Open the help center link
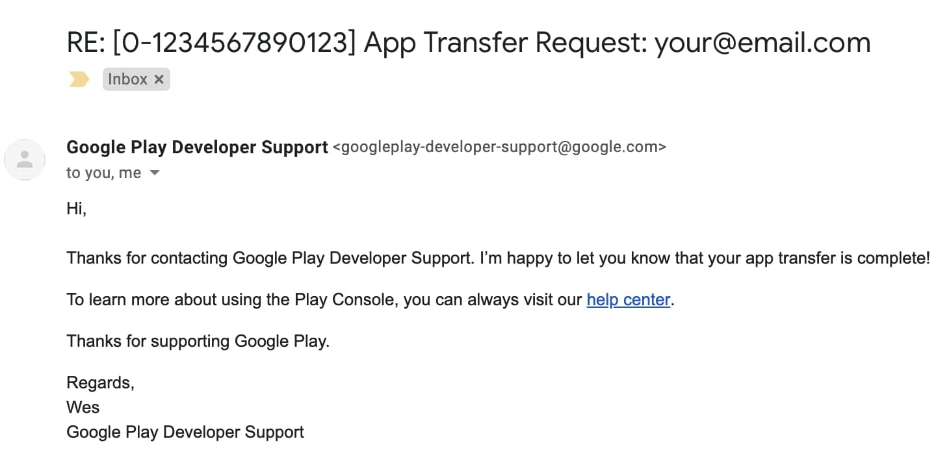The width and height of the screenshot is (949, 452). 628,299
